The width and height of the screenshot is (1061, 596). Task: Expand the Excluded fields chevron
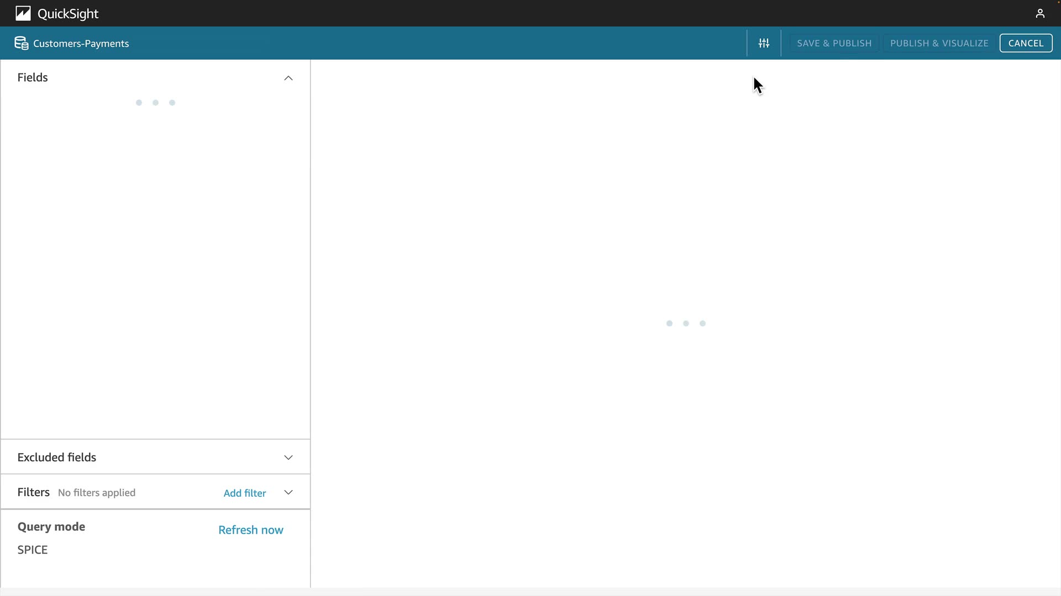288,457
